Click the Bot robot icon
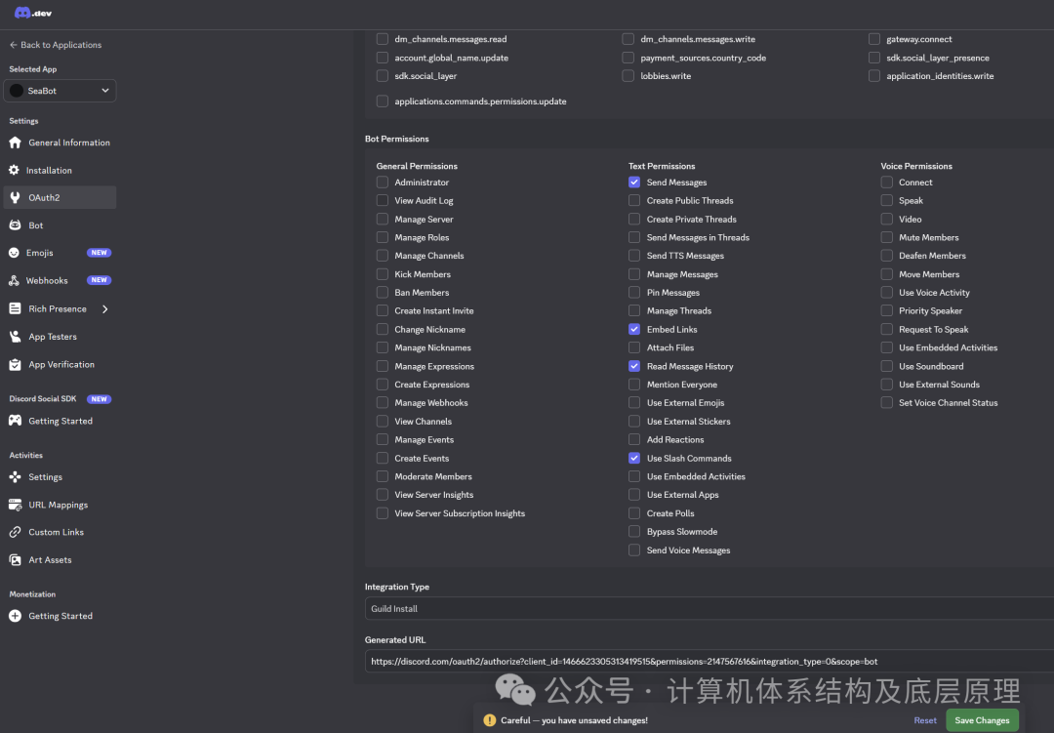 tap(15, 225)
